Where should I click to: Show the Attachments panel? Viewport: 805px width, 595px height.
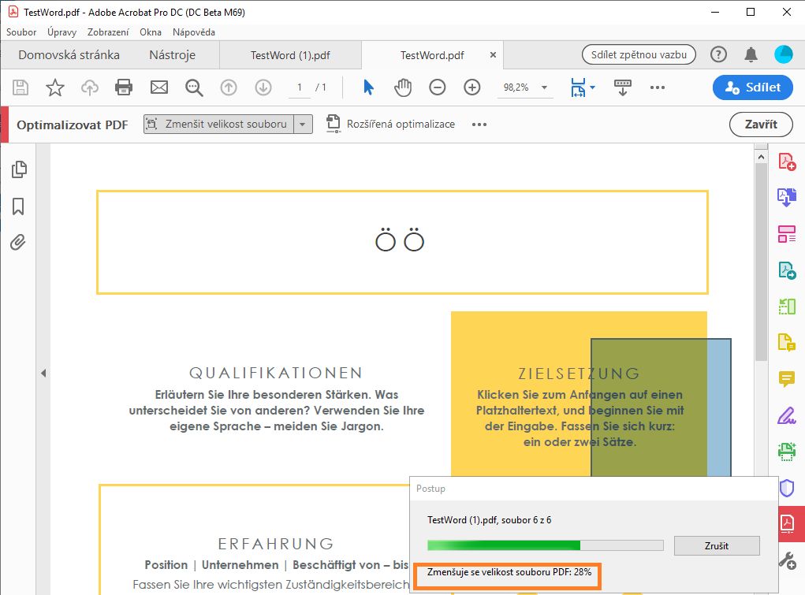tap(17, 242)
